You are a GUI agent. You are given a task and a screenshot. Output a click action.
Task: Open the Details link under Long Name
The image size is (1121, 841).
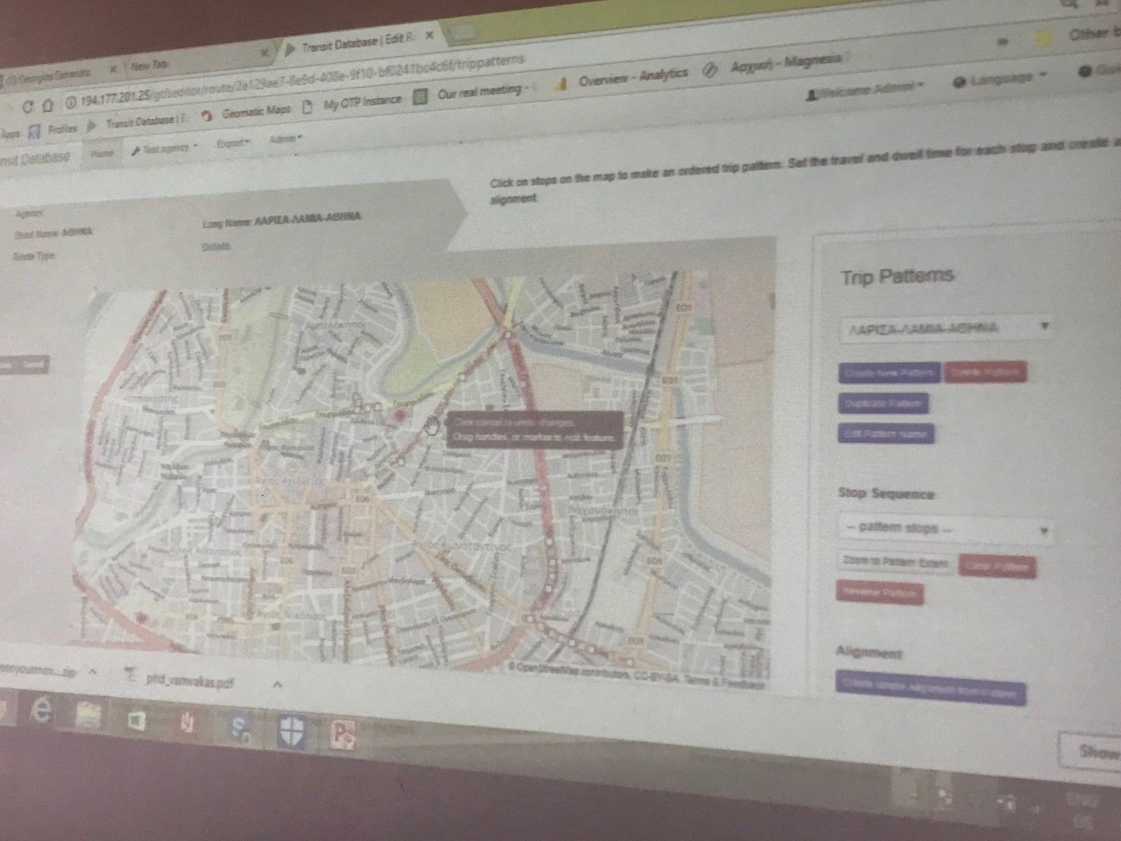pos(216,246)
